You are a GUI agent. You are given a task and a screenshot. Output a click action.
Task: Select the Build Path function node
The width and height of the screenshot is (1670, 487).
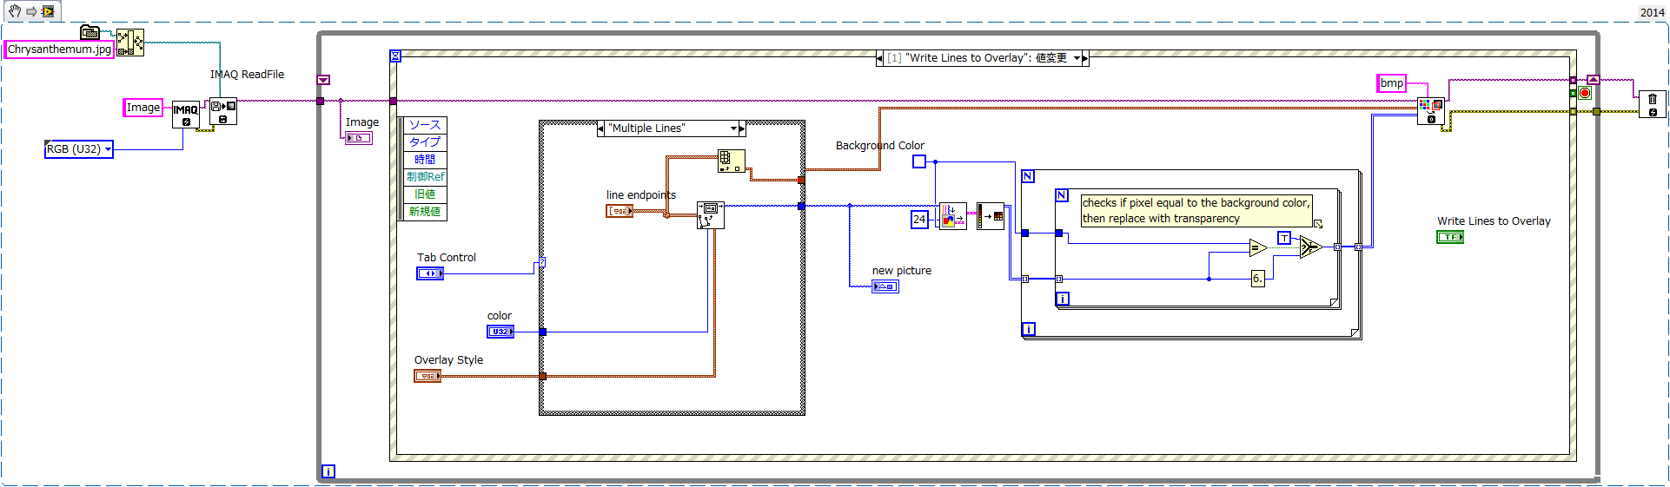pos(130,43)
